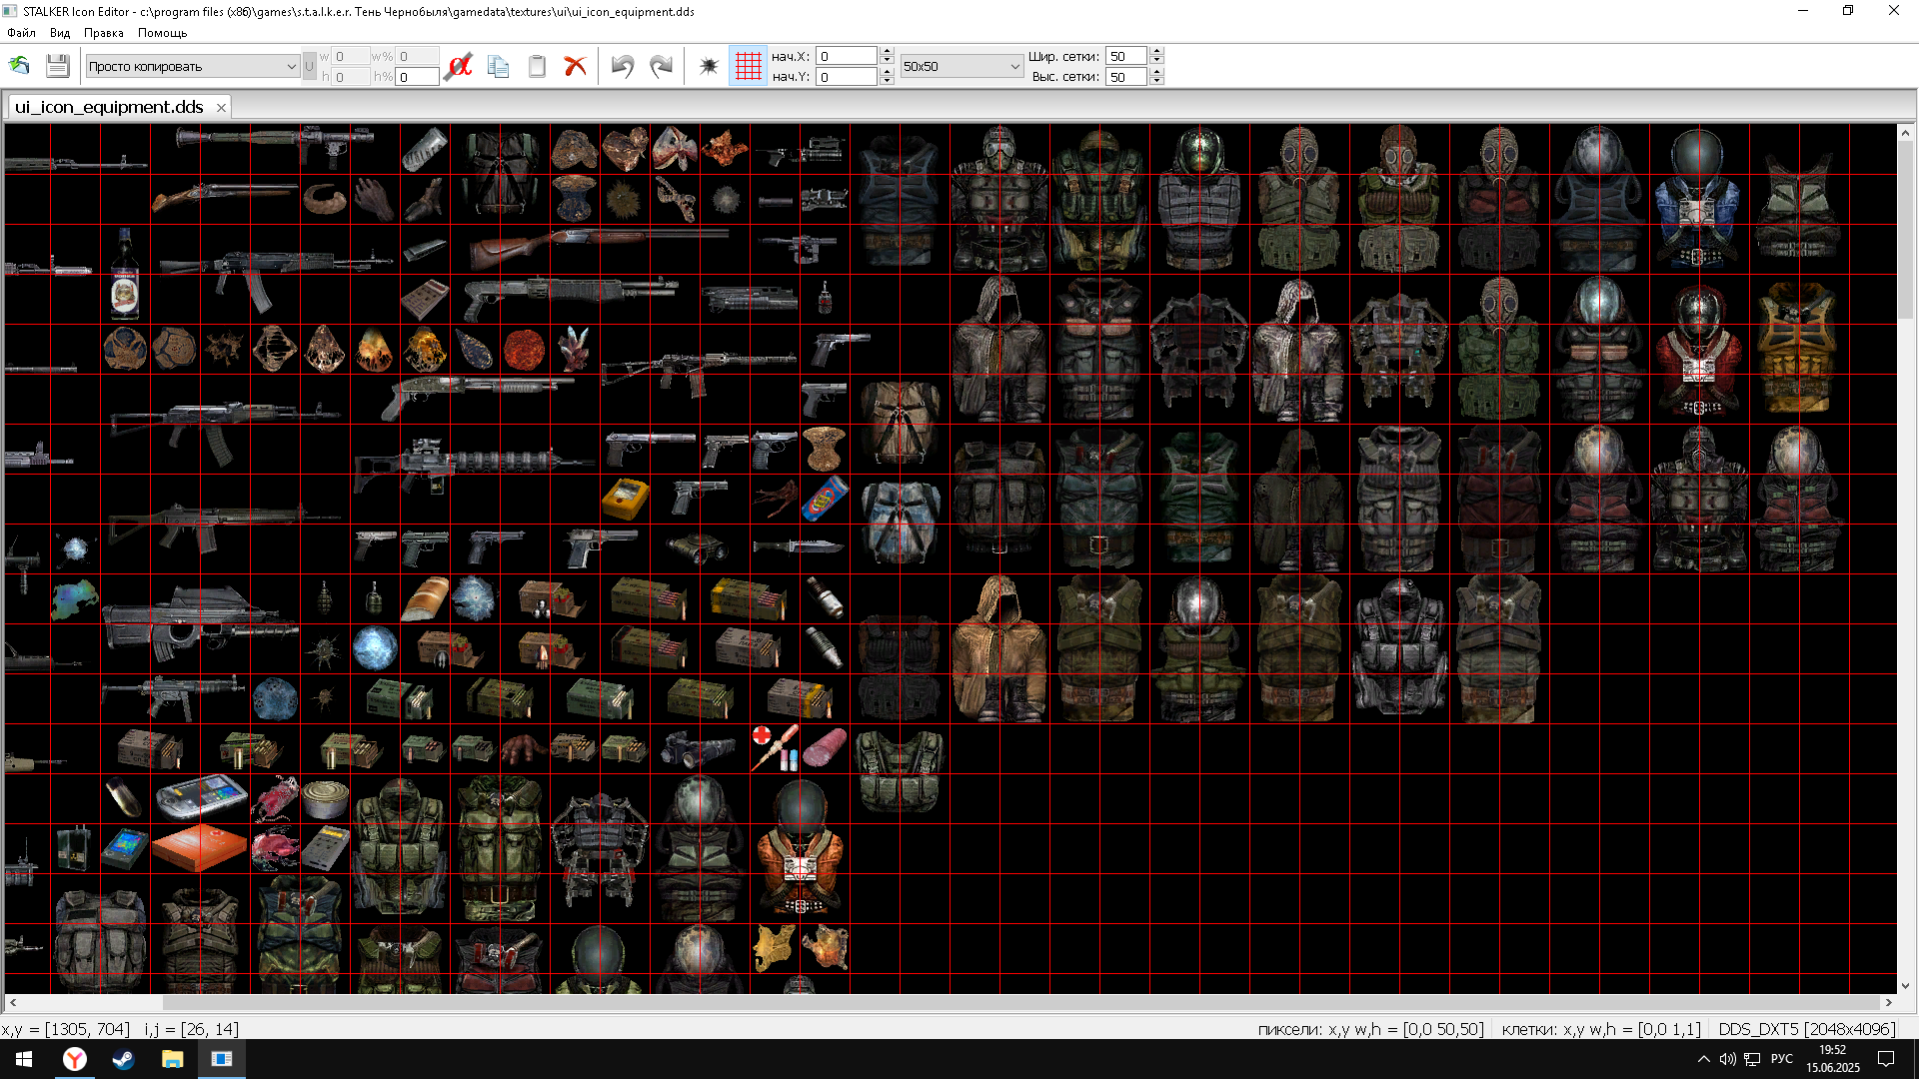Click the redo arrow icon
The height and width of the screenshot is (1079, 1919).
[661, 66]
